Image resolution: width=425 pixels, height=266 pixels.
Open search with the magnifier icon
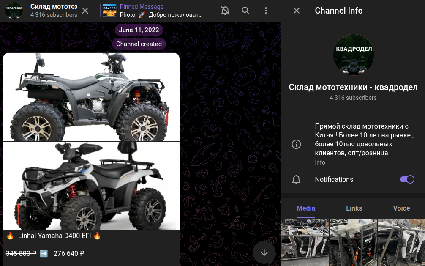click(x=245, y=11)
